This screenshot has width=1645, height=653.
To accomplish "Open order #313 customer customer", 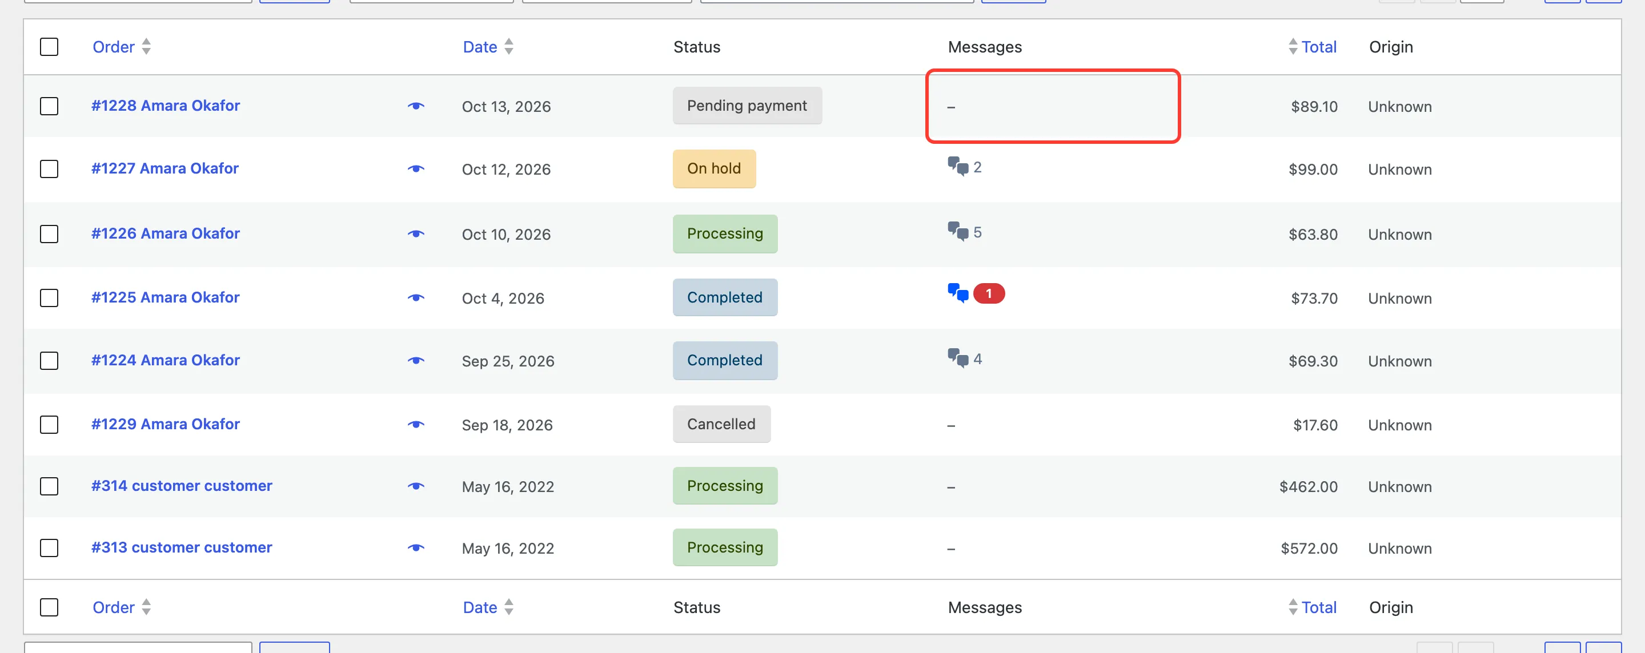I will (182, 547).
